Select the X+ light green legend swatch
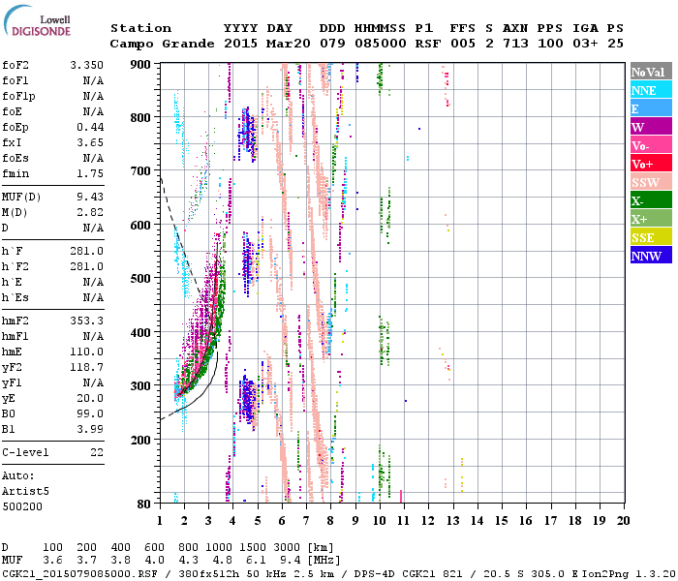Screen dimensions: 678x581 click(x=651, y=218)
